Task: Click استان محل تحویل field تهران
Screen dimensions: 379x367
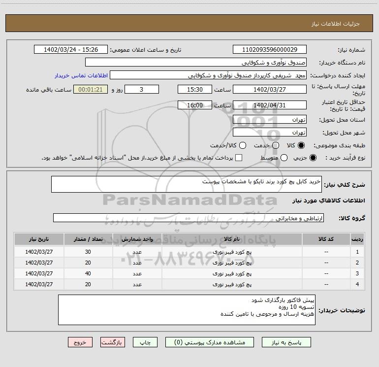Action: point(270,119)
